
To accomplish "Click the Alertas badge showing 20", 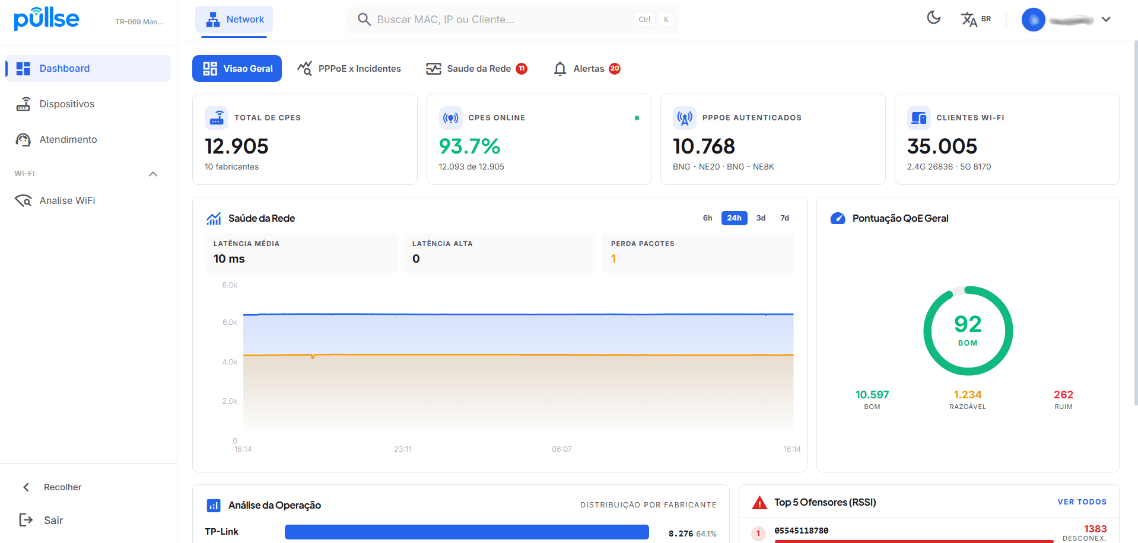I will coord(615,68).
